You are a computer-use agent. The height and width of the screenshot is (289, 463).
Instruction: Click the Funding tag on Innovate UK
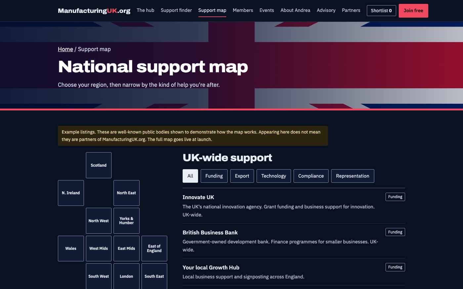pos(395,197)
